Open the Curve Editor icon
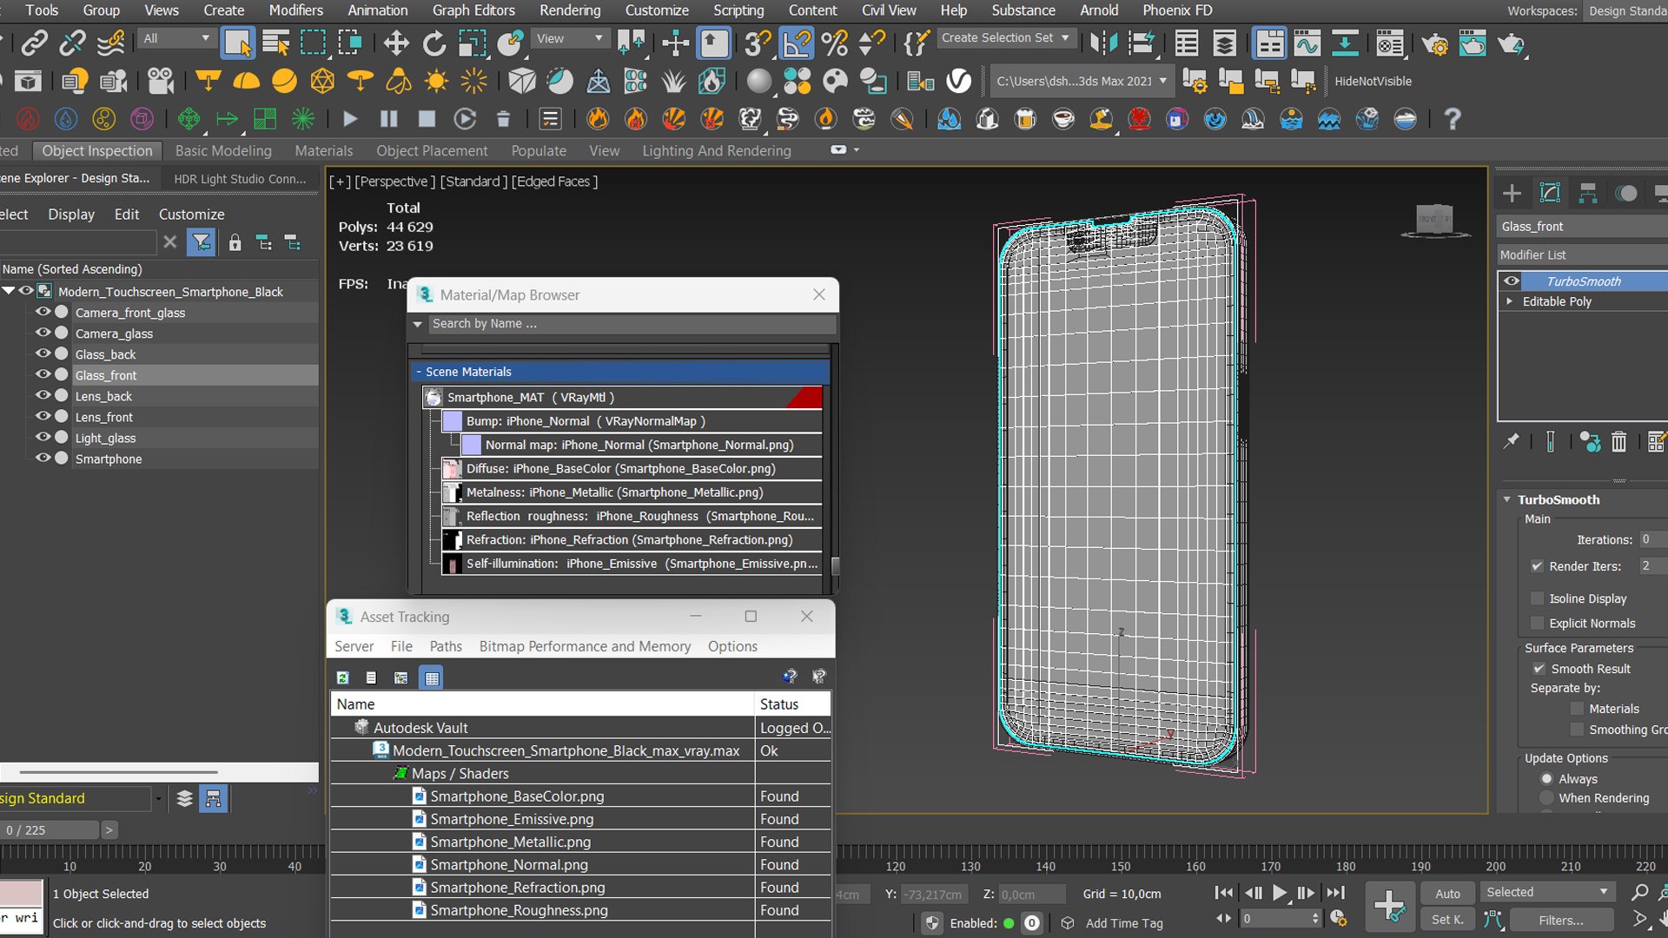 (x=1307, y=43)
